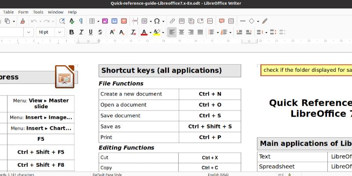This screenshot has height=176, width=352.
Task: Apply the red font color swatch
Action: (x=144, y=32)
